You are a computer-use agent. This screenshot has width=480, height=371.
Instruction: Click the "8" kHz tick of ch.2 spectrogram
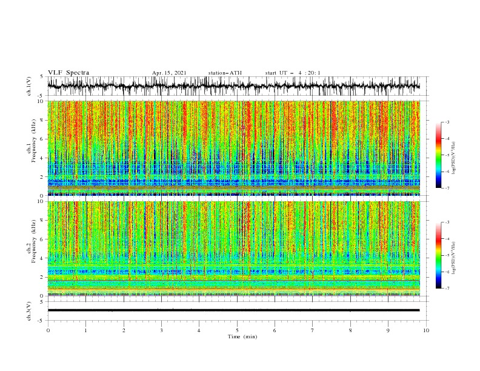click(42, 221)
